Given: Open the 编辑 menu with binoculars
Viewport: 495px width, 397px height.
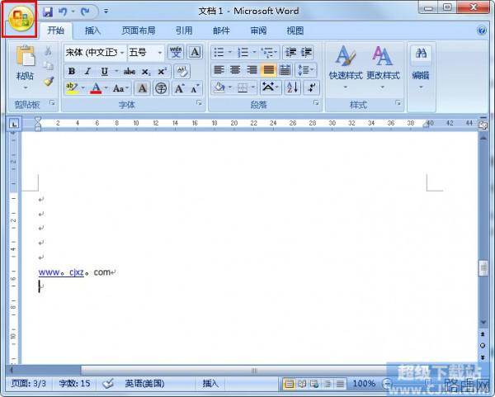Looking at the screenshot, I should [x=421, y=67].
